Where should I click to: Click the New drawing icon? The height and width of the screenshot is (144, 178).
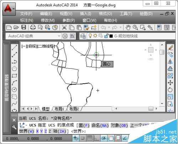[x=9, y=28]
